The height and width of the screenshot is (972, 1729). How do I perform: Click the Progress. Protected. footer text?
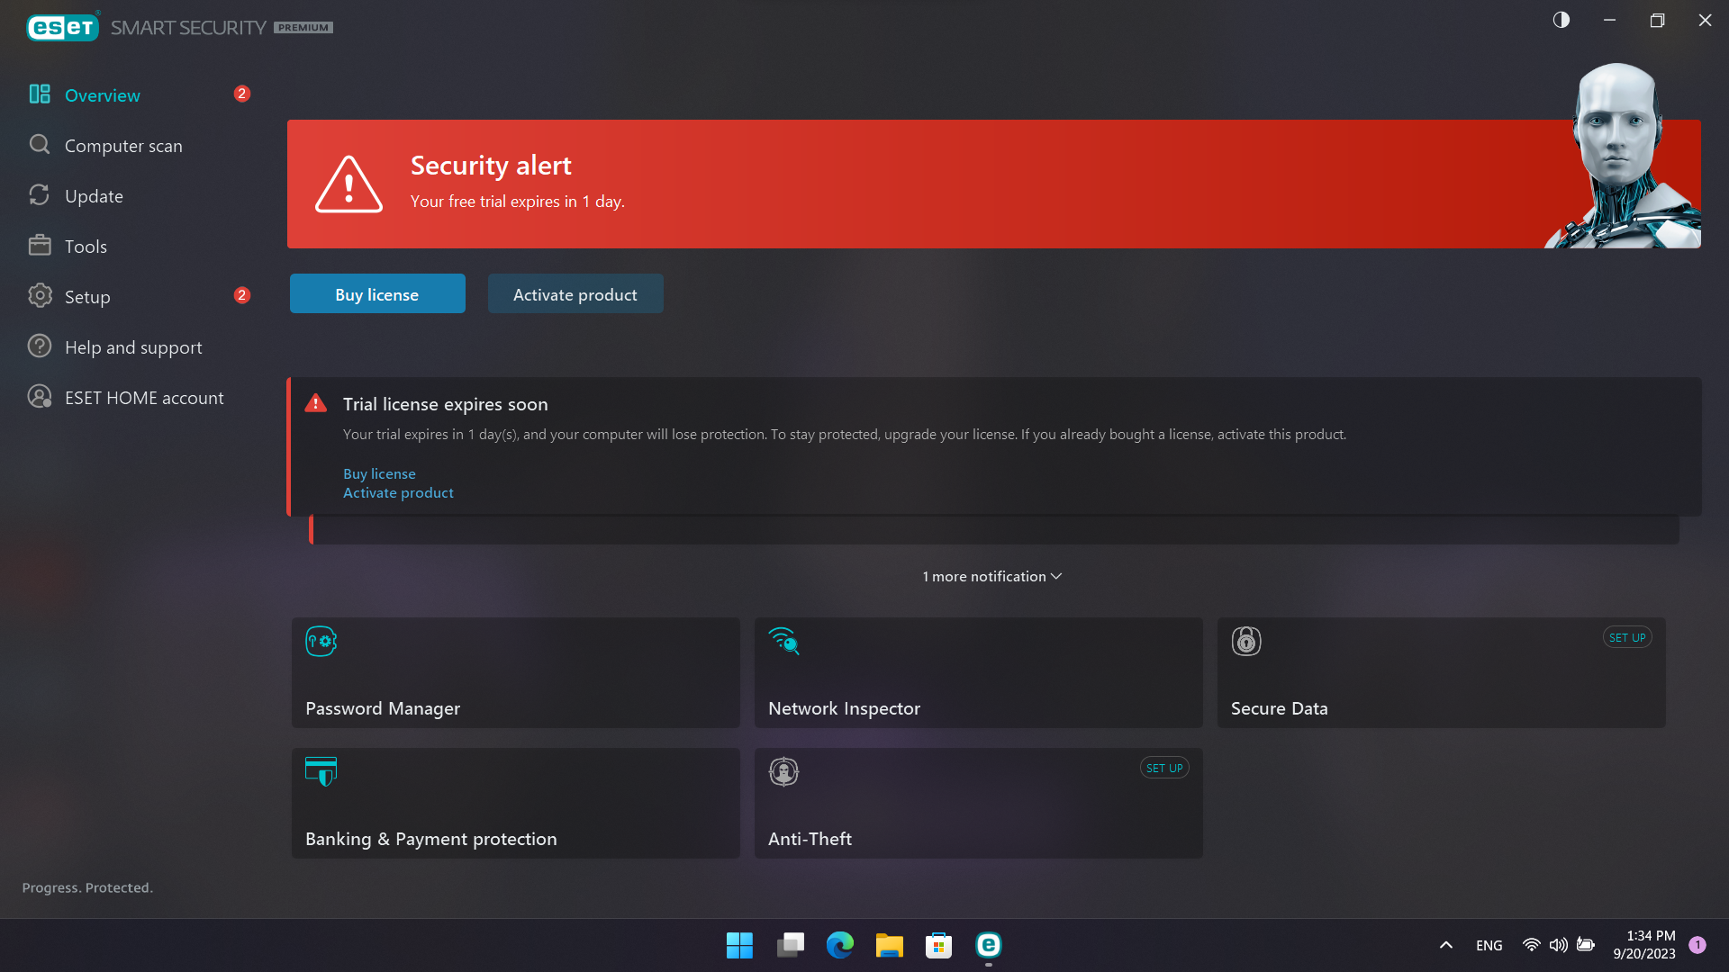(87, 887)
